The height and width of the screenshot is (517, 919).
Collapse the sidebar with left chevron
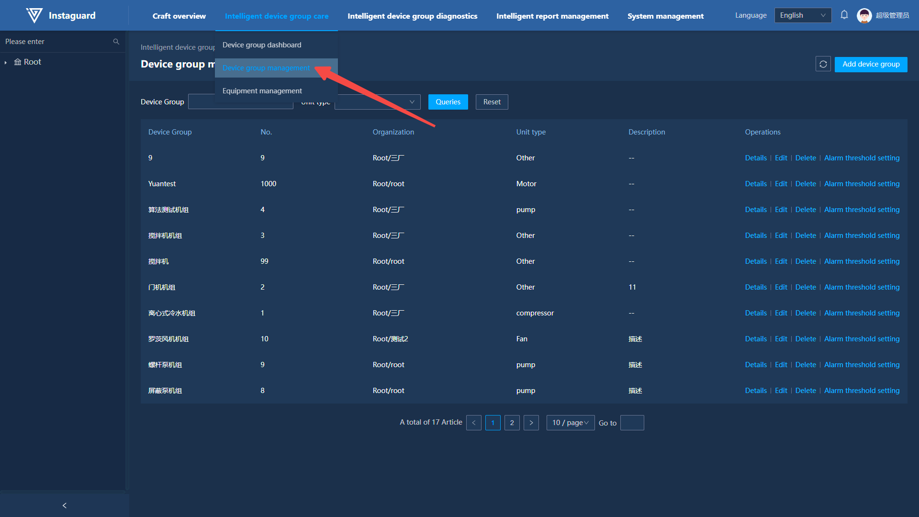point(65,506)
